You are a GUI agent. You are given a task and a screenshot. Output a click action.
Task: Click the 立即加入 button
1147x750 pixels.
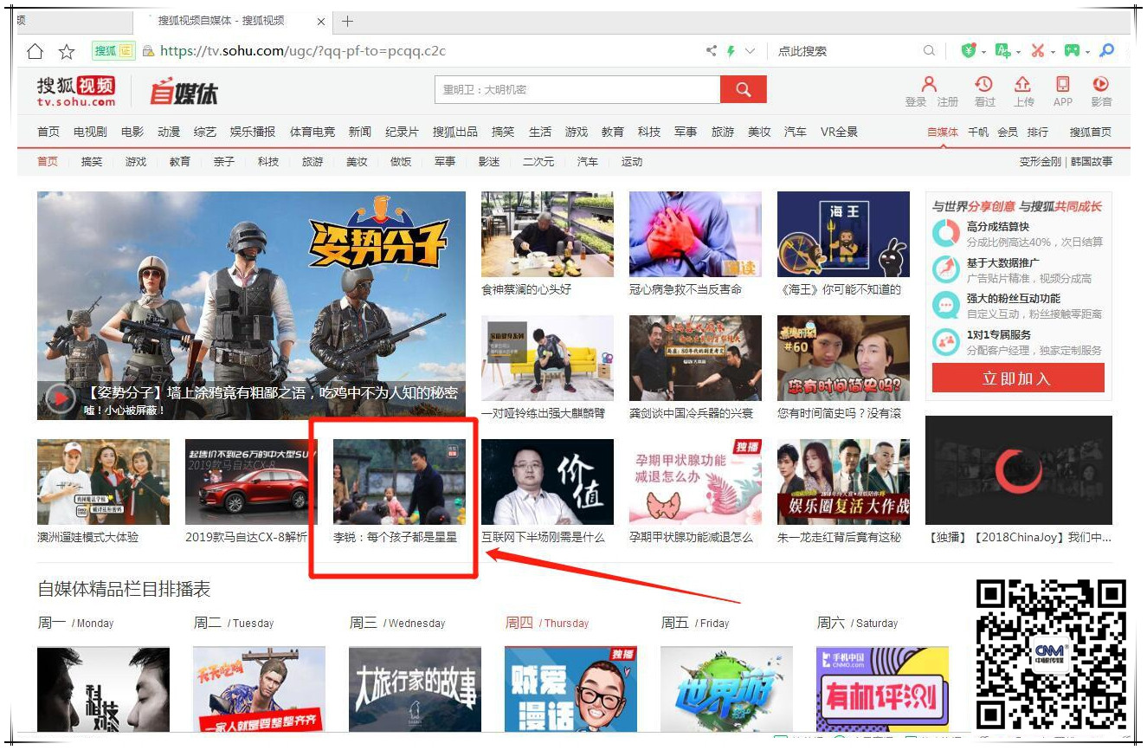(1018, 378)
